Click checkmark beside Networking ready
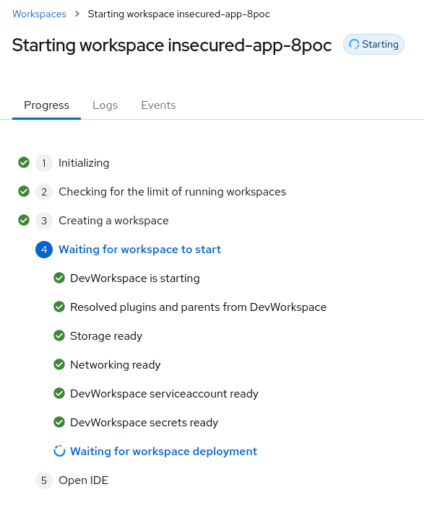The image size is (424, 510). [59, 364]
